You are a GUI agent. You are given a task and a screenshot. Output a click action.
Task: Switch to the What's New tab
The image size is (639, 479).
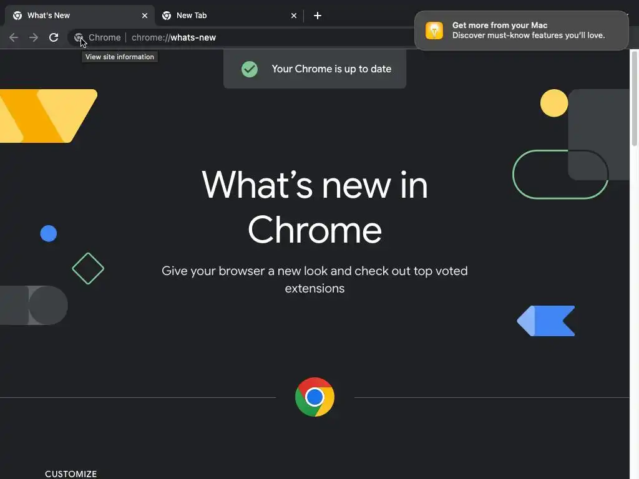(79, 16)
